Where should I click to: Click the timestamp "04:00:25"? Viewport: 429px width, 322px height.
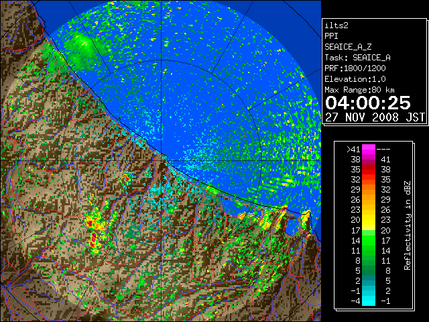[368, 103]
